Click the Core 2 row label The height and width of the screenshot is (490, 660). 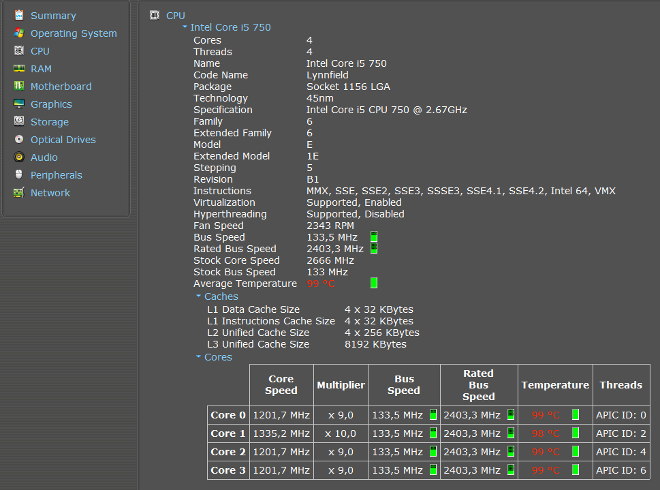tap(228, 452)
